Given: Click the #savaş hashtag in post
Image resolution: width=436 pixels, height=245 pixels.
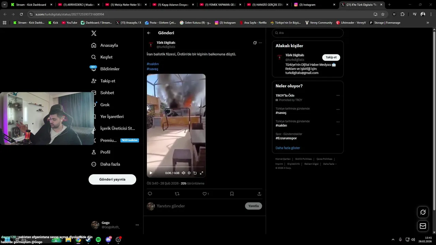Looking at the screenshot, I should point(153,69).
